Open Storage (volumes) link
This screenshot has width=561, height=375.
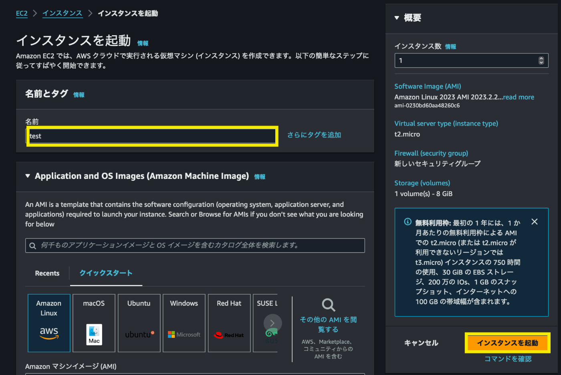(422, 183)
